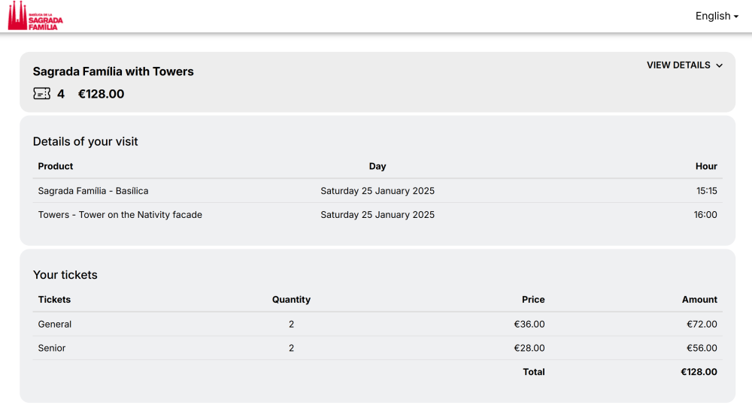Click the Sagrada Família logo

(x=35, y=16)
